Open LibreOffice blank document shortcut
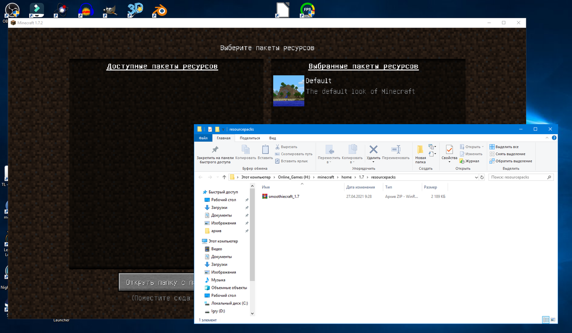The width and height of the screenshot is (572, 333). 283,10
